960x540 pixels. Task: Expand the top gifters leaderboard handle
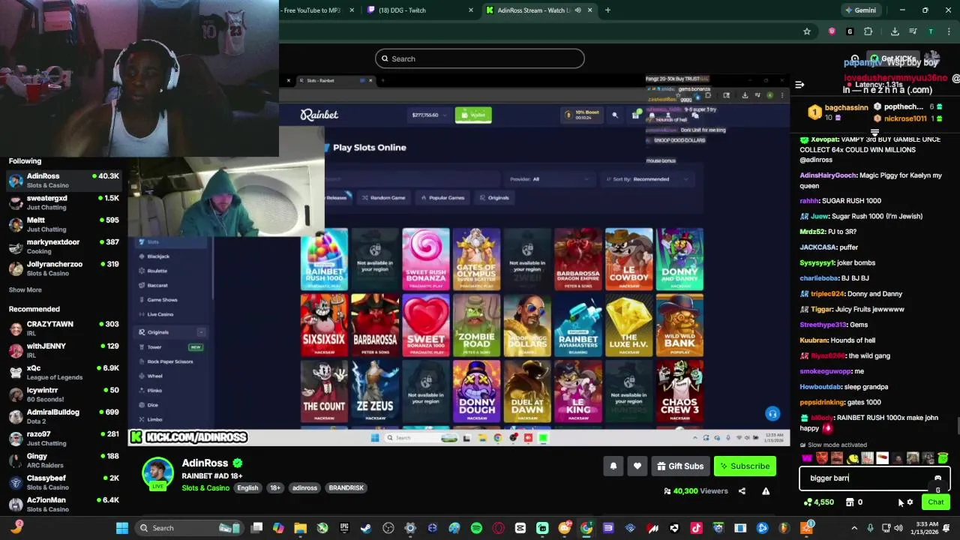[874, 133]
